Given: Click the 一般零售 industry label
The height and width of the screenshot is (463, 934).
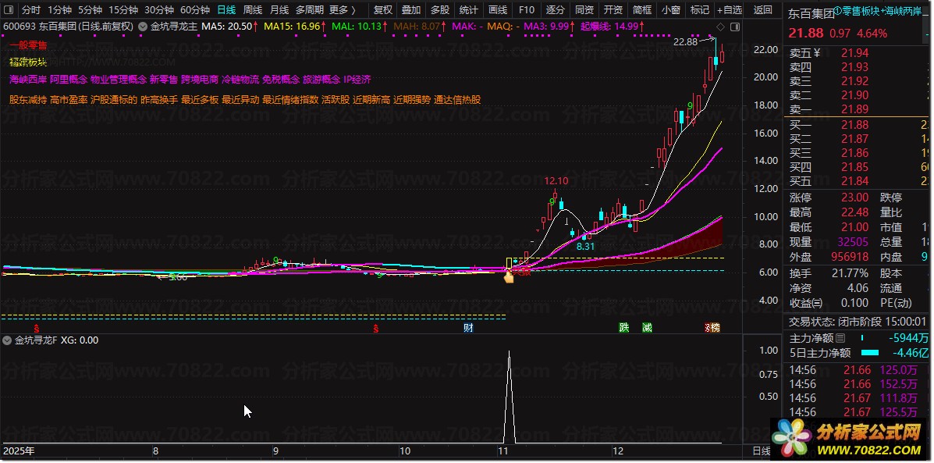Looking at the screenshot, I should pyautogui.click(x=28, y=45).
